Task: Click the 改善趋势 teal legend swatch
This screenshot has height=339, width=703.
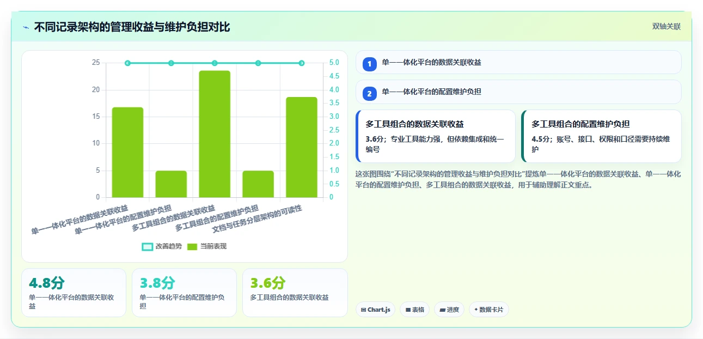Action: click(147, 246)
